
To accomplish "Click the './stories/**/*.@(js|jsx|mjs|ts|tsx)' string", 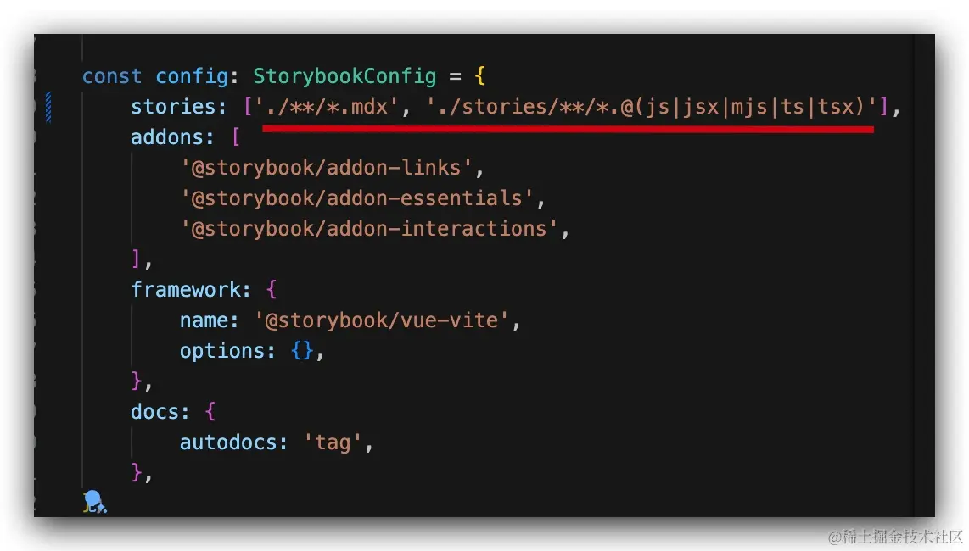I will click(x=652, y=107).
